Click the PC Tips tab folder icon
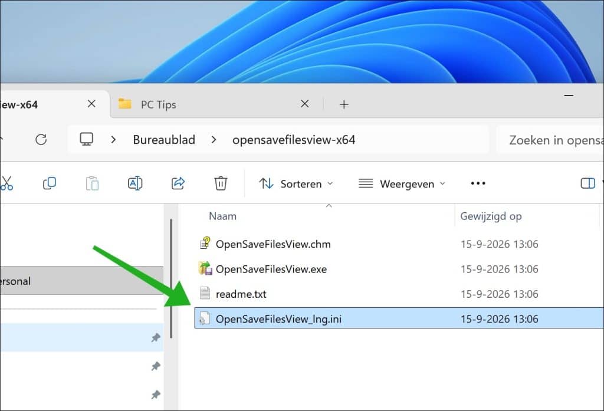 [x=125, y=104]
